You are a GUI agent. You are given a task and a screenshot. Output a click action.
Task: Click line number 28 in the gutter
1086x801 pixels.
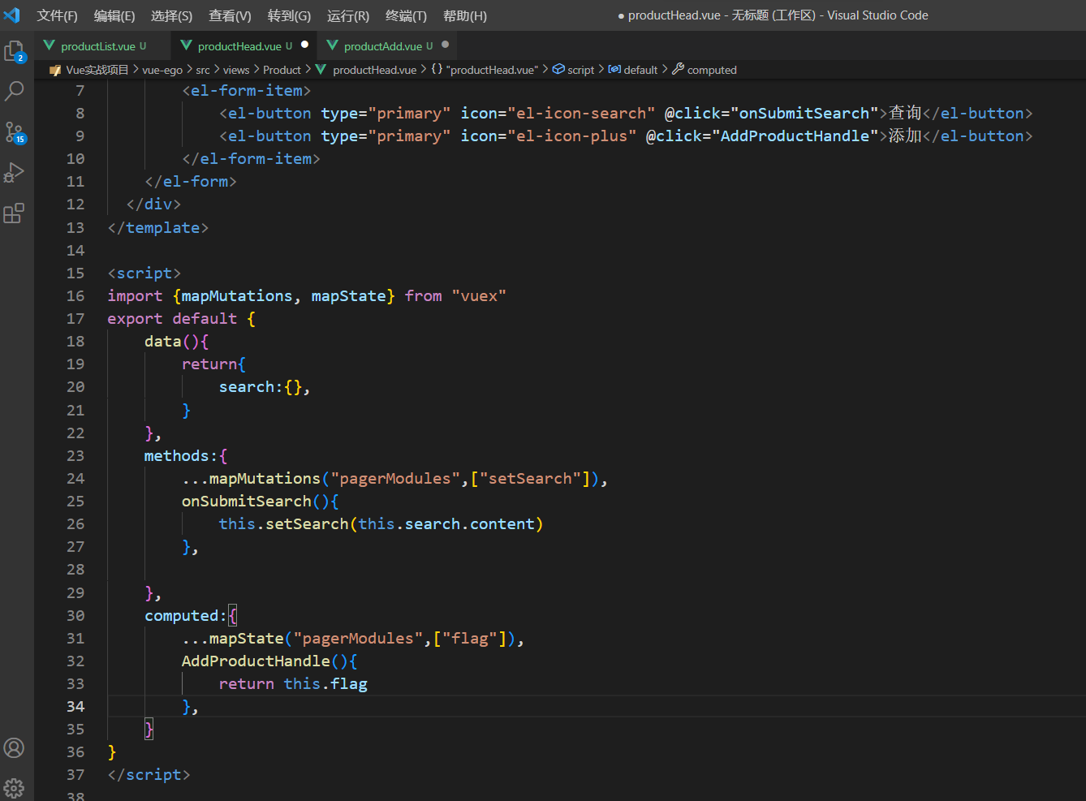(x=75, y=569)
